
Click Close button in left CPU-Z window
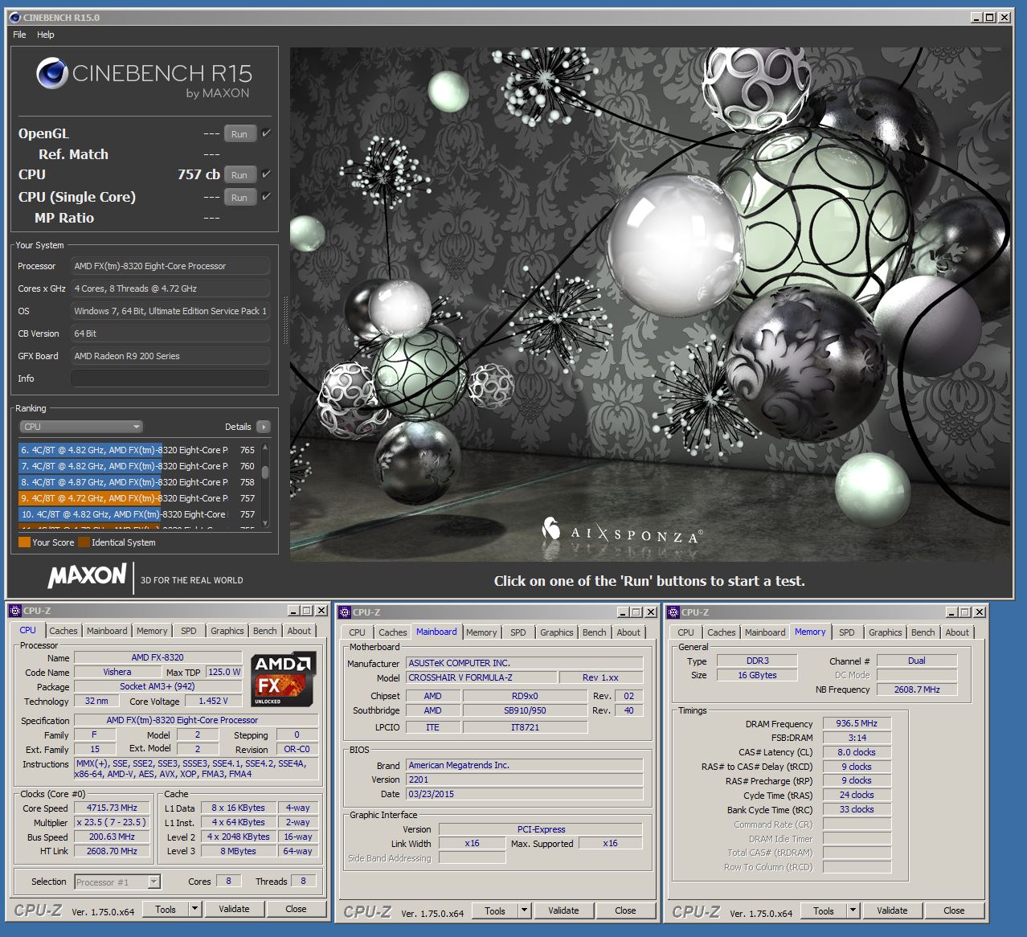pos(296,909)
